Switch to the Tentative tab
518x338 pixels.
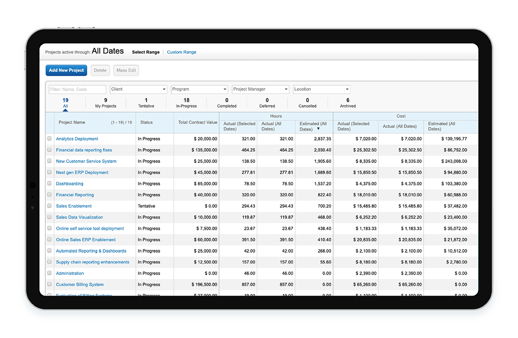tap(146, 103)
